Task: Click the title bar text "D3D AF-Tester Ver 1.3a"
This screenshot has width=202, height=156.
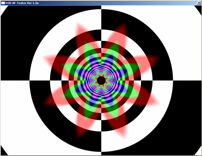Action: pos(22,3)
